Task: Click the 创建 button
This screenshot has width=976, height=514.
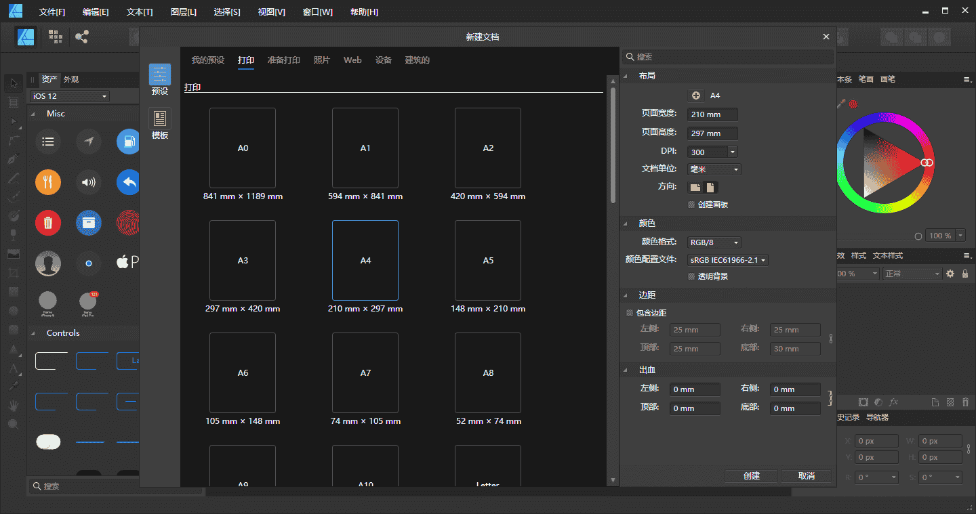Action: 751,476
